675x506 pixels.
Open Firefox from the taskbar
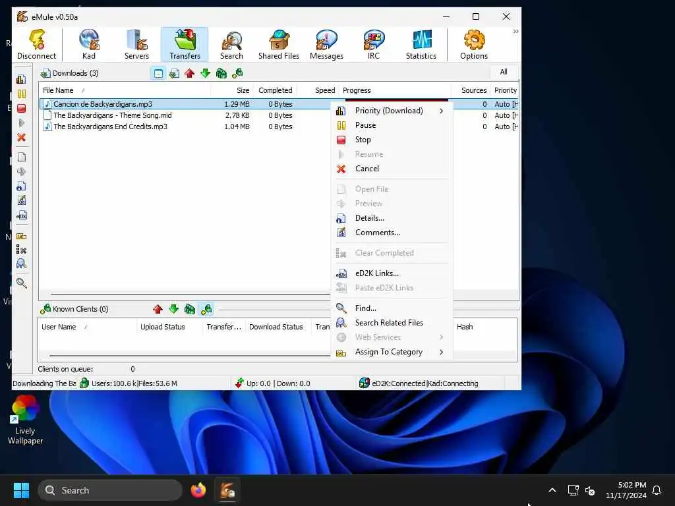click(198, 490)
